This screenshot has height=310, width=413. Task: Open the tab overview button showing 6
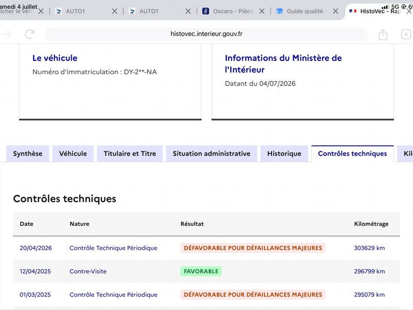(x=406, y=34)
